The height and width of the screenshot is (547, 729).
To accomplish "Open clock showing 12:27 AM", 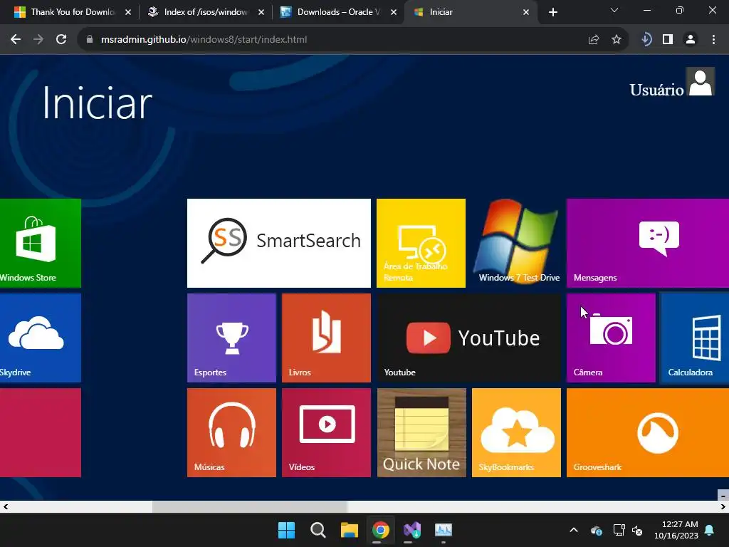I will pos(676,530).
